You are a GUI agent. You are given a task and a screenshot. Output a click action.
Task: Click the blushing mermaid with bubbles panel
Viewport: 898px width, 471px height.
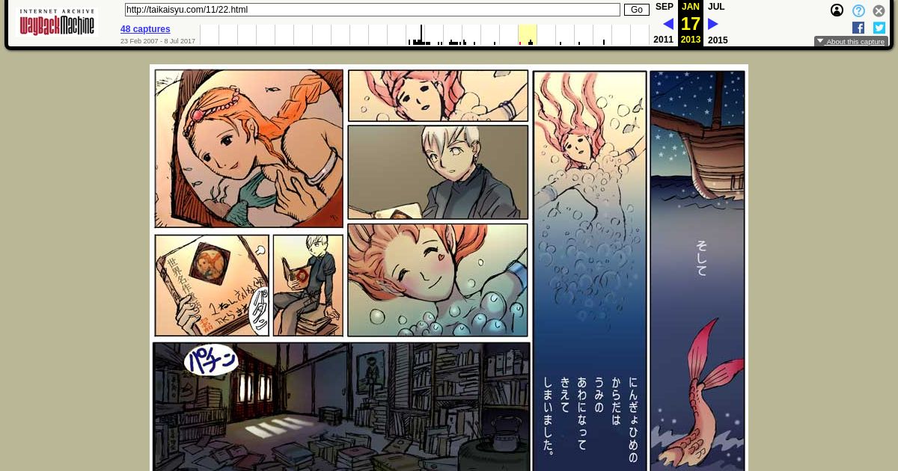tap(438, 280)
